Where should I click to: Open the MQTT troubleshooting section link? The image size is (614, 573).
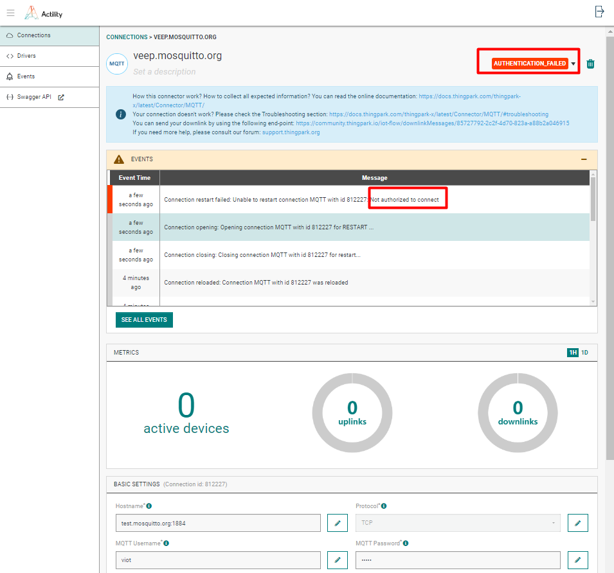click(x=438, y=114)
